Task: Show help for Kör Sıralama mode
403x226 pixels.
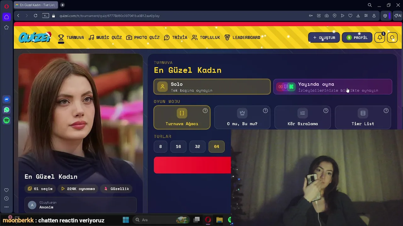Action: (326, 110)
